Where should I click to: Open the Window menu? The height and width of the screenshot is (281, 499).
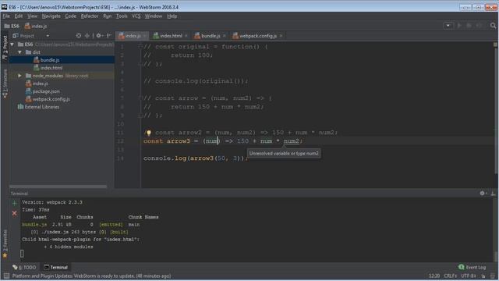click(x=154, y=16)
